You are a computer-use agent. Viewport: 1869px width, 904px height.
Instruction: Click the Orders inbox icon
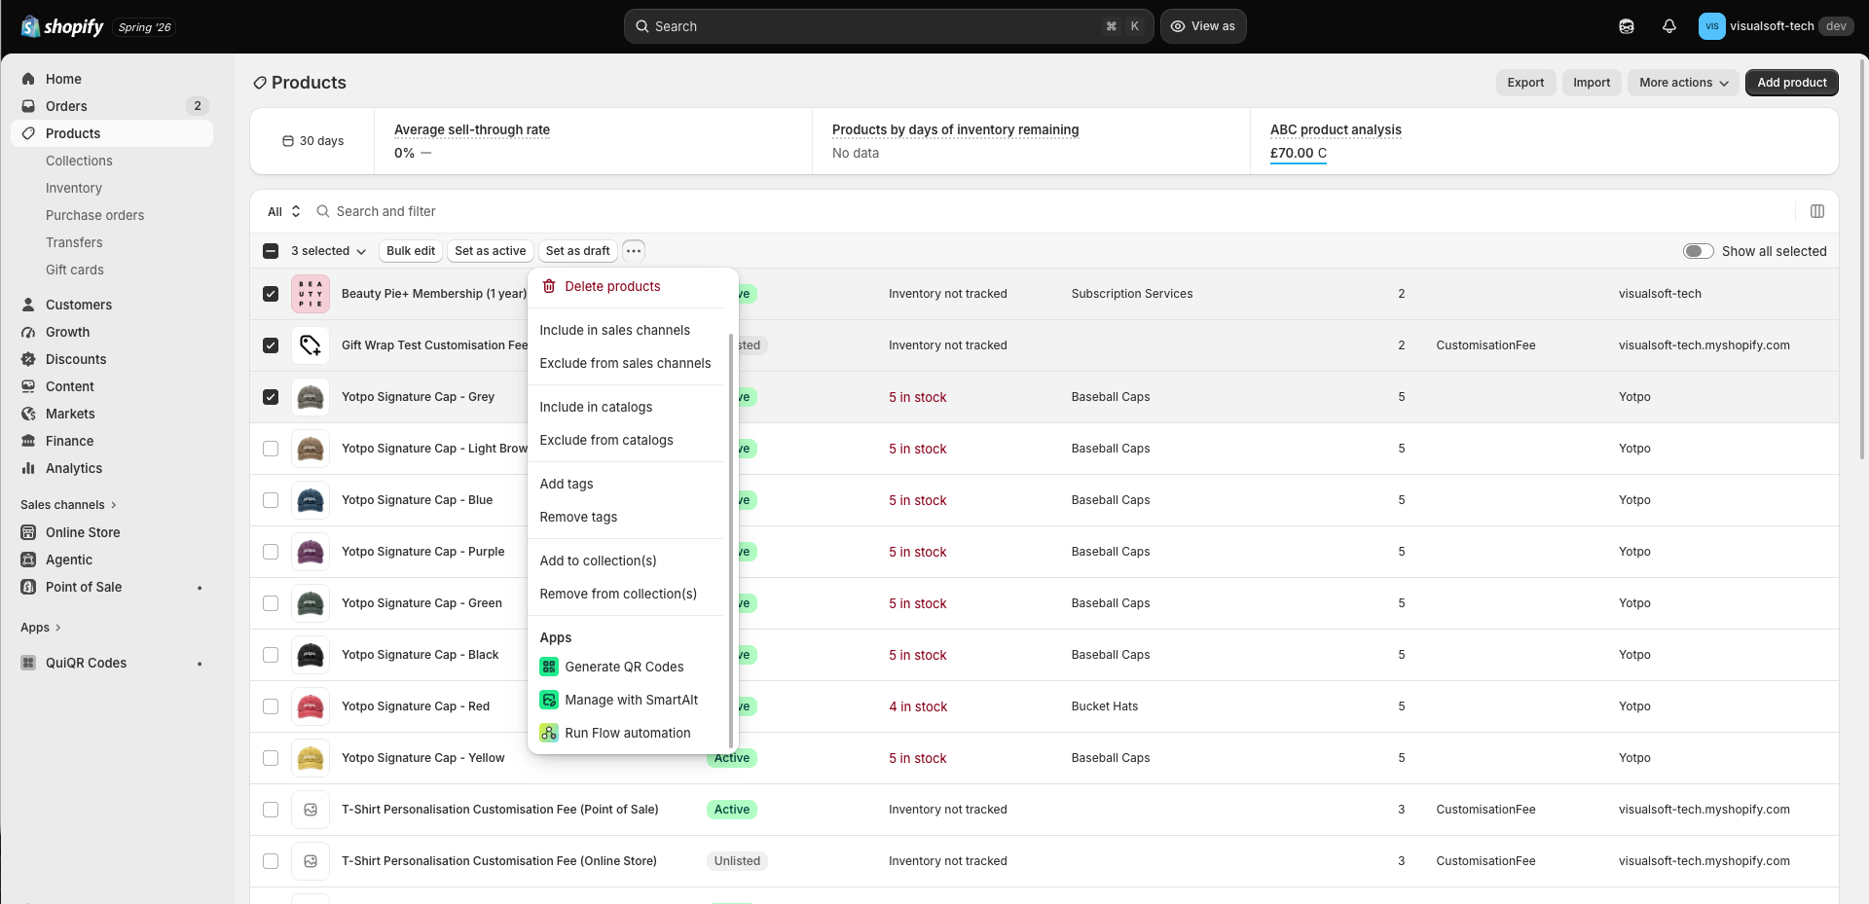(x=28, y=106)
